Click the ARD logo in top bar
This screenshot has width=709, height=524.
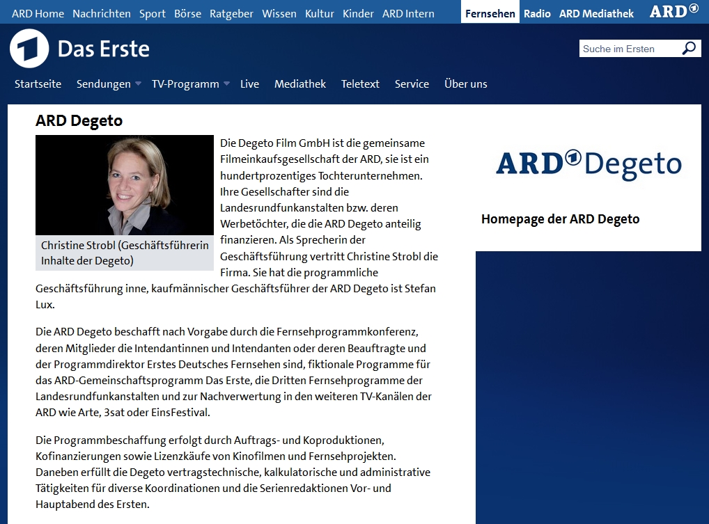[x=674, y=11]
